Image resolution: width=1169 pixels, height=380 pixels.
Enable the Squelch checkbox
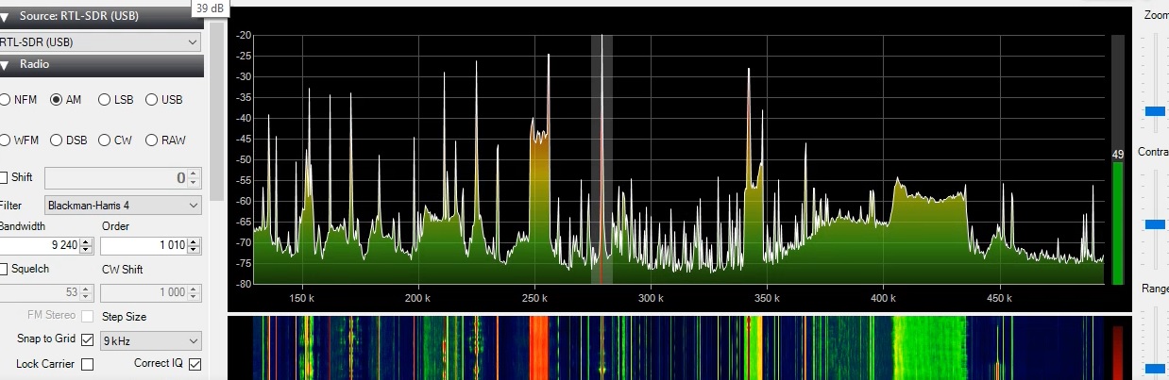(x=3, y=270)
